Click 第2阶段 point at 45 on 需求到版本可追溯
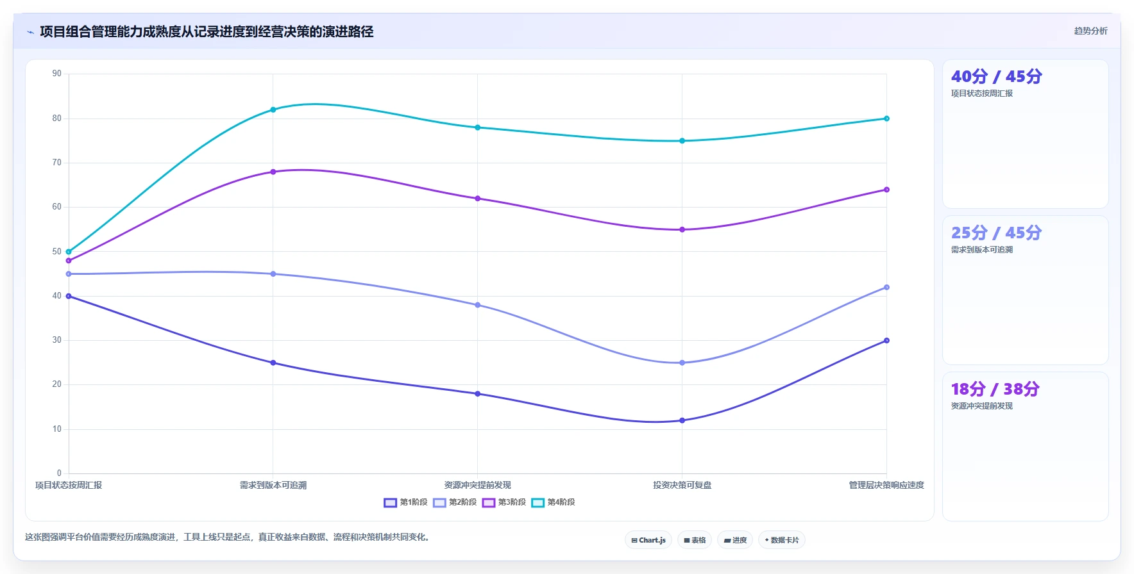This screenshot has width=1134, height=574. (273, 274)
